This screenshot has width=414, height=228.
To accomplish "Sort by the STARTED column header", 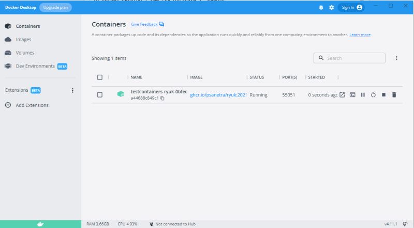I will [x=316, y=77].
